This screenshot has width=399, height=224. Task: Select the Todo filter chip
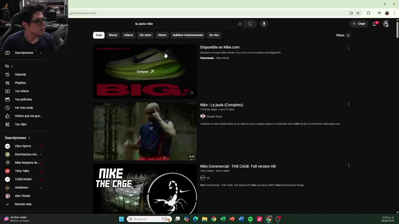pos(99,35)
